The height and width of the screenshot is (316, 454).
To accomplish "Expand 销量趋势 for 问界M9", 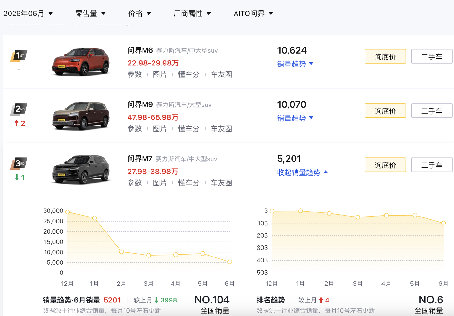I will 295,118.
